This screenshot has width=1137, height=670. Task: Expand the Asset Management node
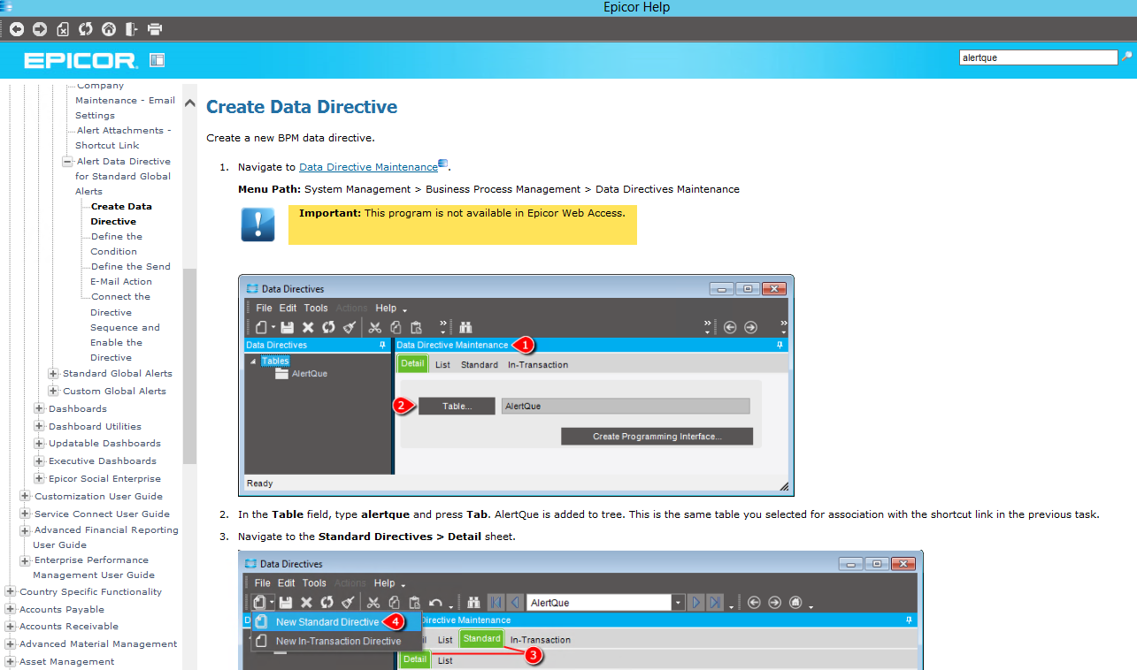[x=10, y=662]
